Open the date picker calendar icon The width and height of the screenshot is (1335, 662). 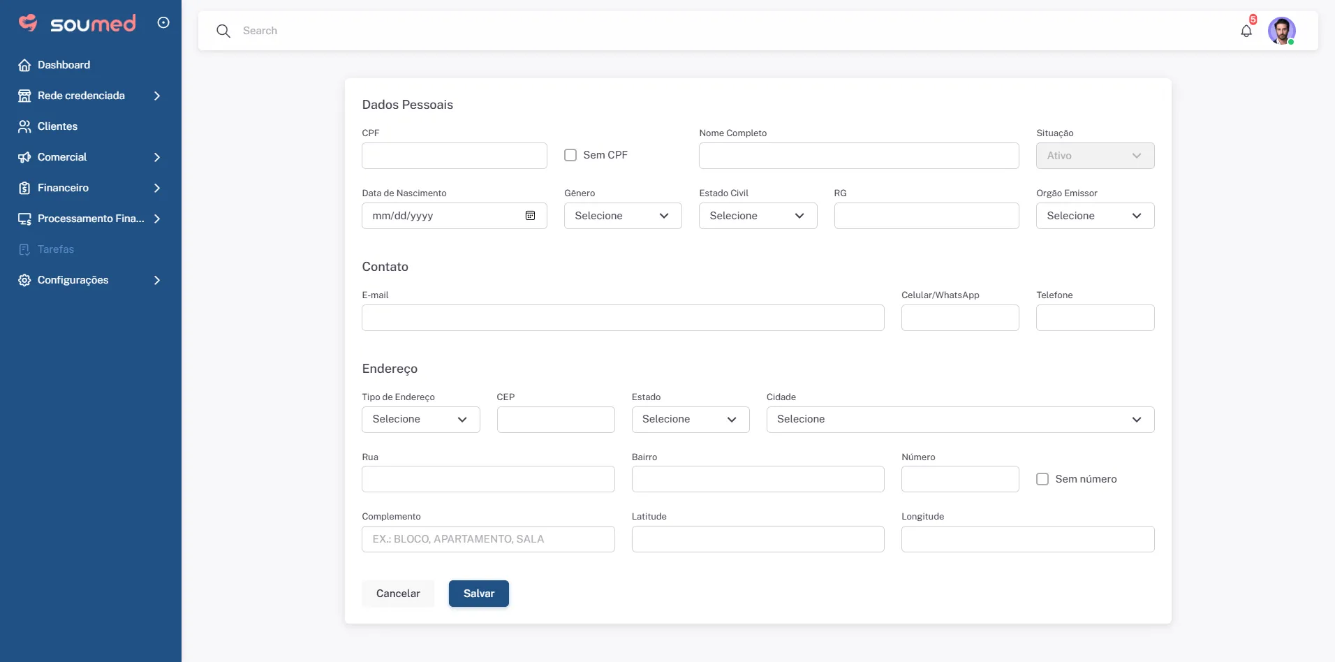[x=531, y=216]
